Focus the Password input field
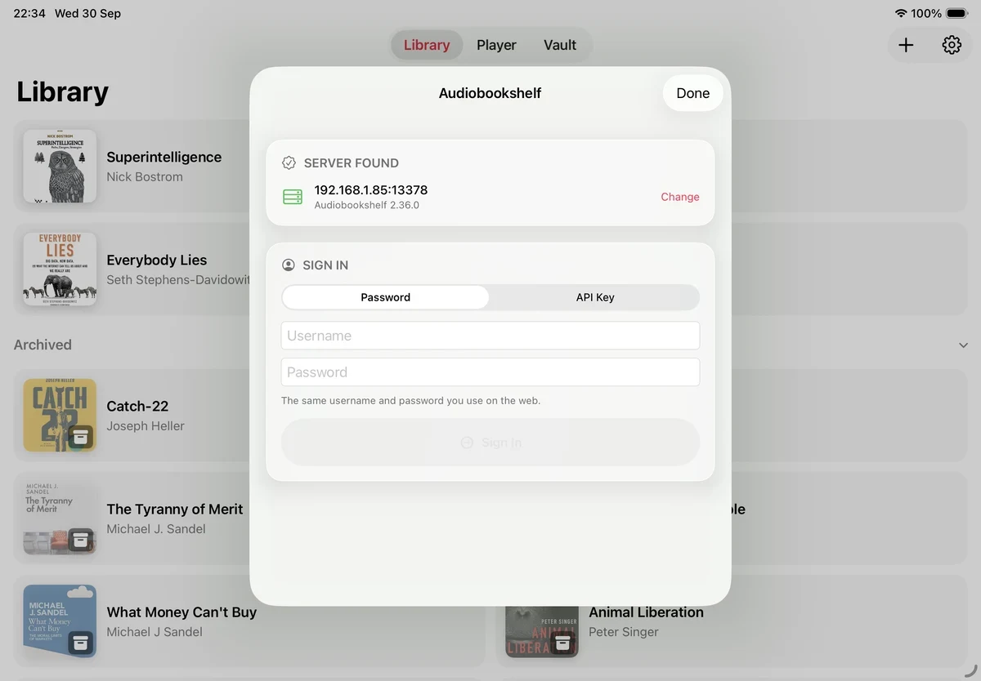Screen dimensions: 981x681 click(x=490, y=372)
